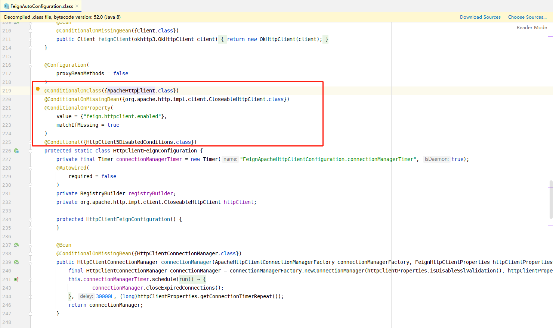553x328 pixels.
Task: Click the implements gutter icon on line 241
Action: coord(16,280)
